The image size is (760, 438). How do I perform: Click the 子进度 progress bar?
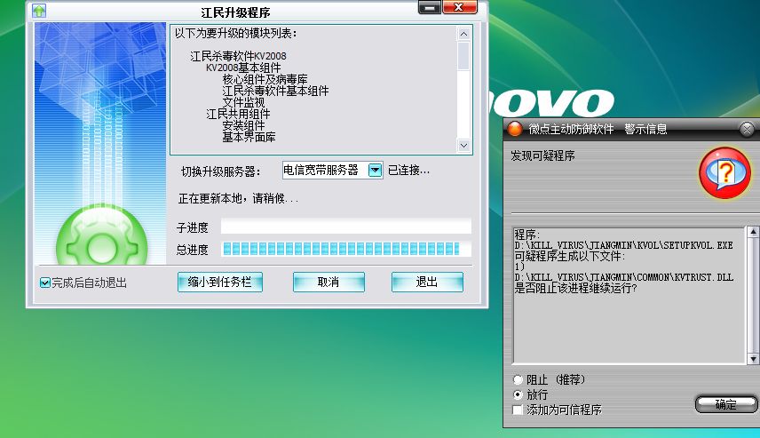pyautogui.click(x=346, y=226)
